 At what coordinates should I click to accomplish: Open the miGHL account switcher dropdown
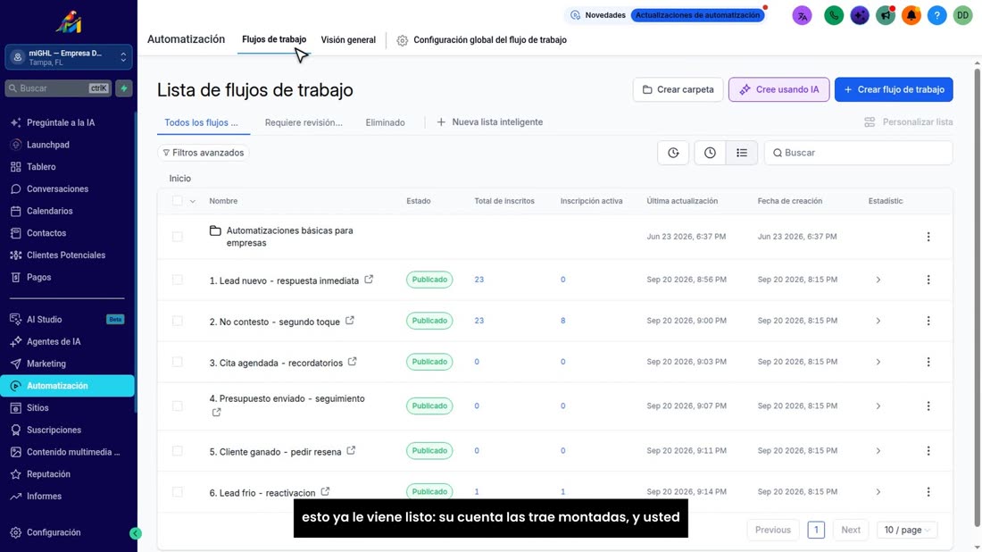pyautogui.click(x=68, y=58)
